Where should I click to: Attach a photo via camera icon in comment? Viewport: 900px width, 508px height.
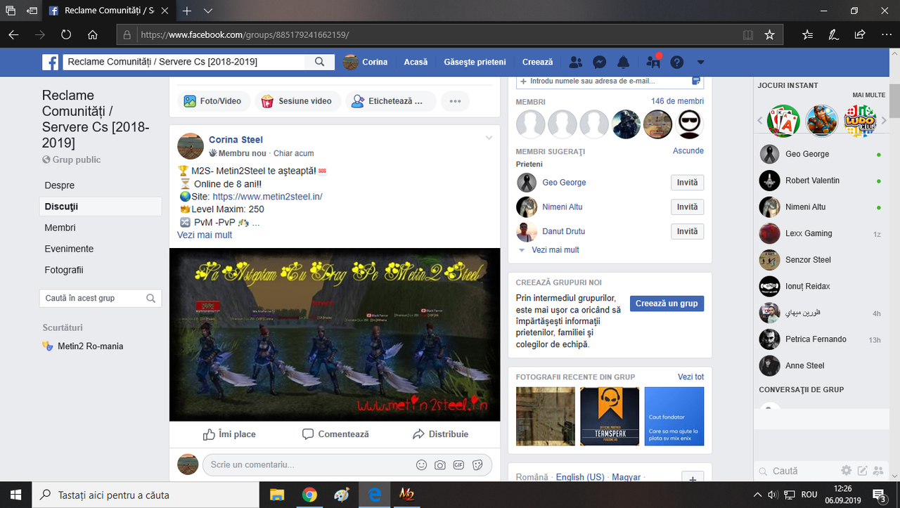[440, 464]
